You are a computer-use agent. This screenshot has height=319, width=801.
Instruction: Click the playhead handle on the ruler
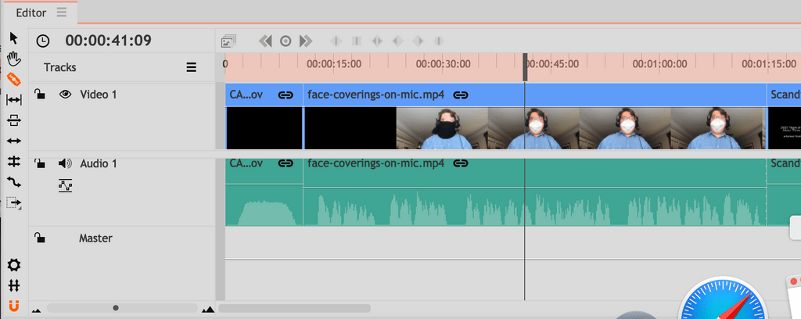pyautogui.click(x=525, y=67)
